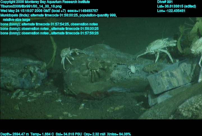The height and width of the screenshot is (136, 202).
Task: Select the file path Tiburon/2006/tibr991/00_14_00_18.png
Action: point(31,6)
